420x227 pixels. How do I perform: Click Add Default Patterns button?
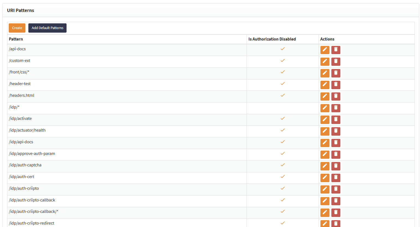(x=47, y=28)
